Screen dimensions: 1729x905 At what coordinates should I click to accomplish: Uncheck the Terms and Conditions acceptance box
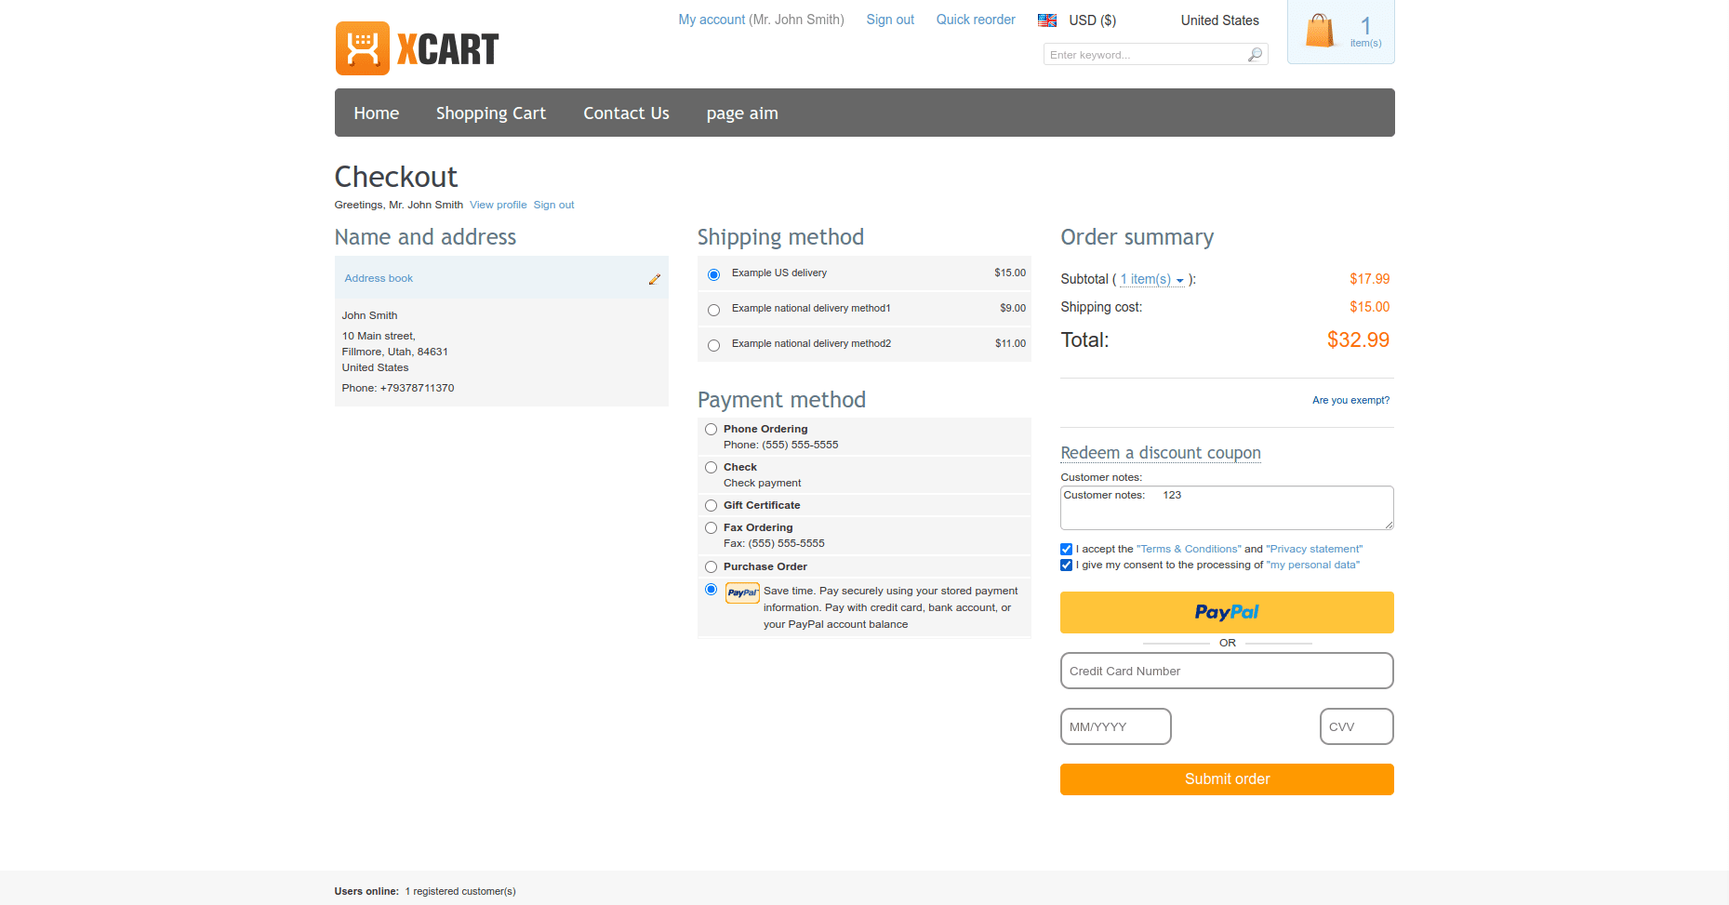(x=1066, y=549)
